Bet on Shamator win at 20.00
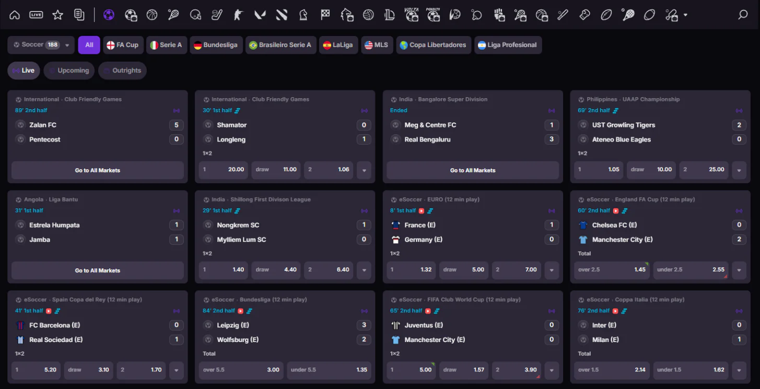 (x=223, y=170)
